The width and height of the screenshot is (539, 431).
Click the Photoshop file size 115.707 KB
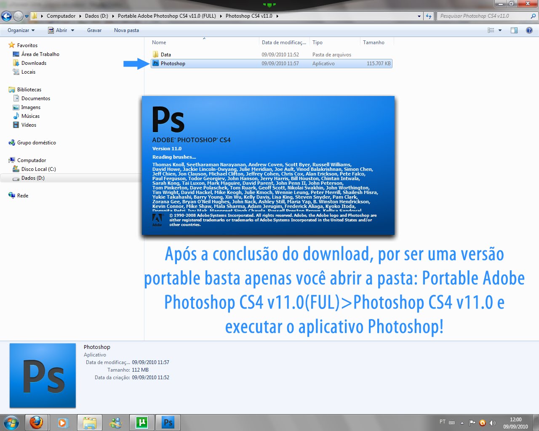pos(379,64)
